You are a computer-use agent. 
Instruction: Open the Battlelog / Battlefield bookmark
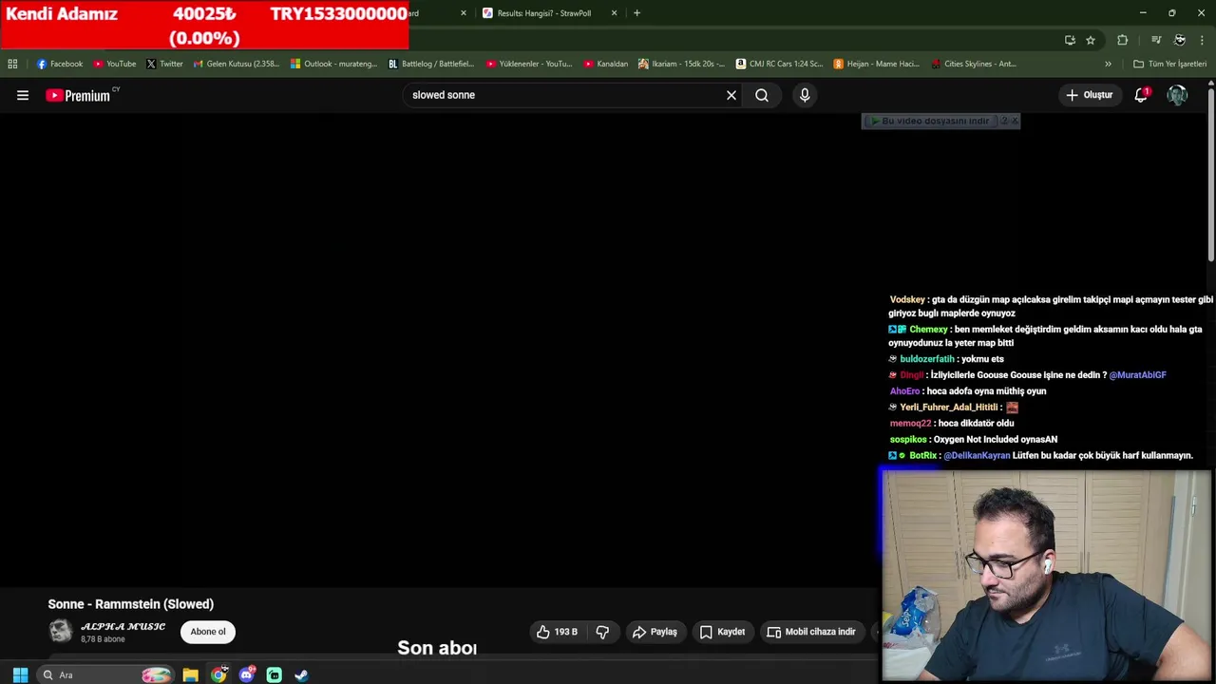[430, 64]
